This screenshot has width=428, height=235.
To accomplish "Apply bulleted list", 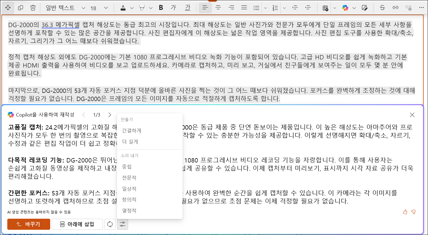I will [x=256, y=8].
